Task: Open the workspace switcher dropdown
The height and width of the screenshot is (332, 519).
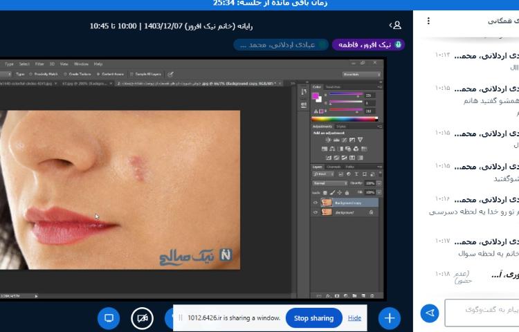Action: tap(361, 75)
